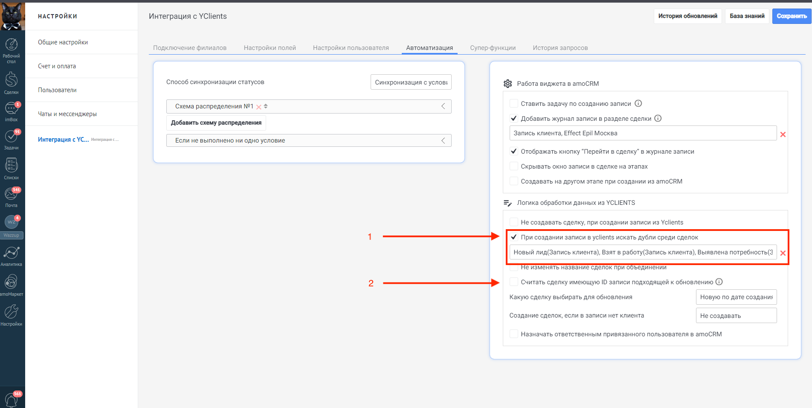Image resolution: width=812 pixels, height=408 pixels.
Task: Open imBox in the sidebar
Action: (x=12, y=112)
